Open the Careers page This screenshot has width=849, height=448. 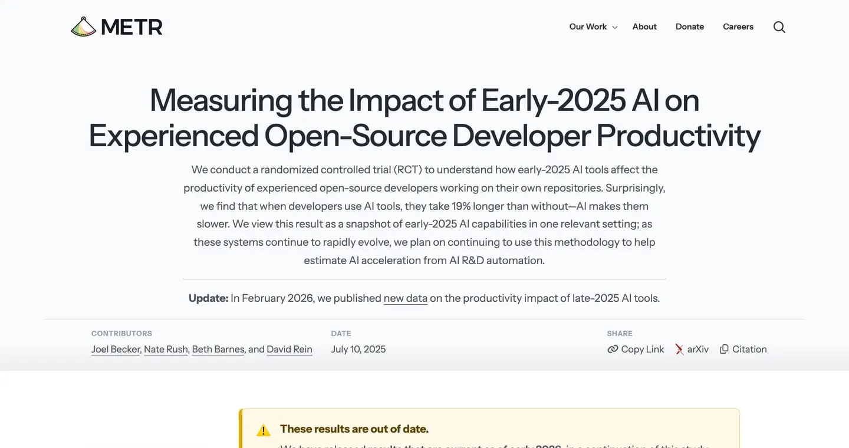tap(738, 27)
